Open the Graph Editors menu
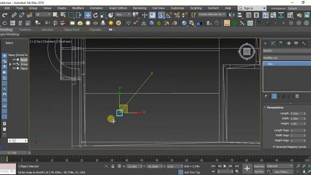The image size is (311, 175). click(118, 8)
